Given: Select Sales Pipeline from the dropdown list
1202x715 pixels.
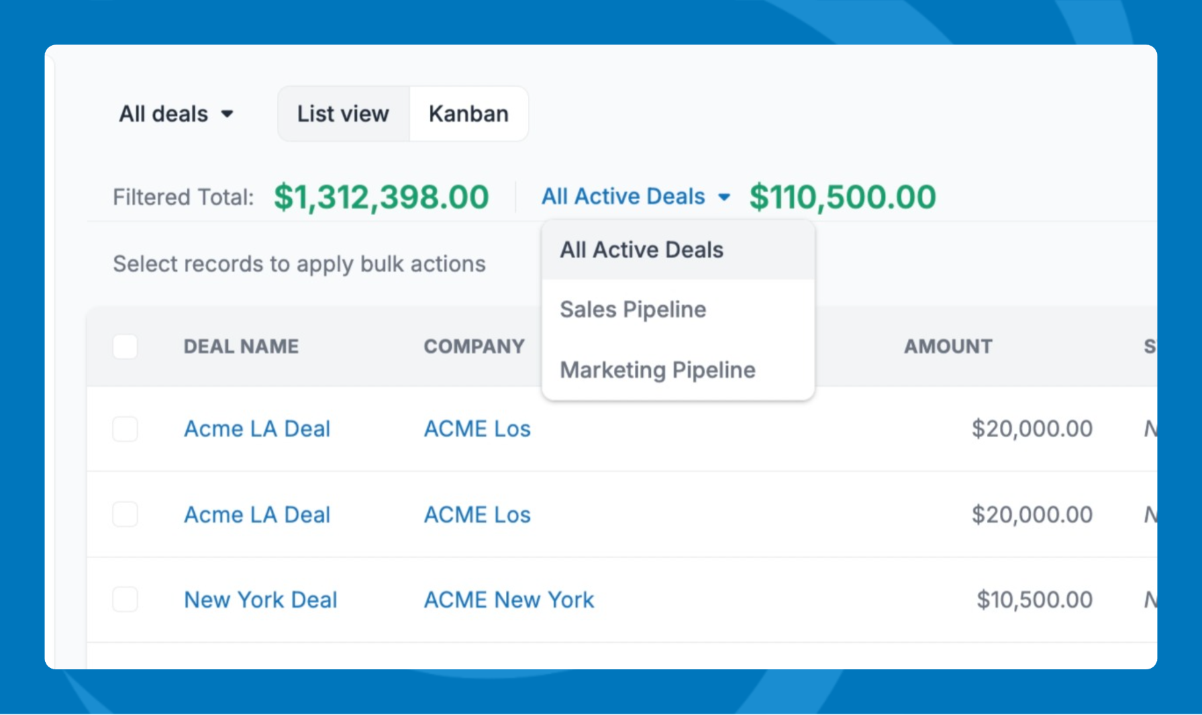Looking at the screenshot, I should pos(632,310).
